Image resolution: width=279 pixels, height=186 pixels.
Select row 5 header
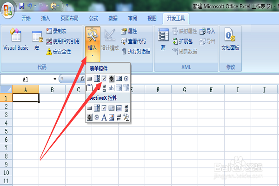click(6, 131)
